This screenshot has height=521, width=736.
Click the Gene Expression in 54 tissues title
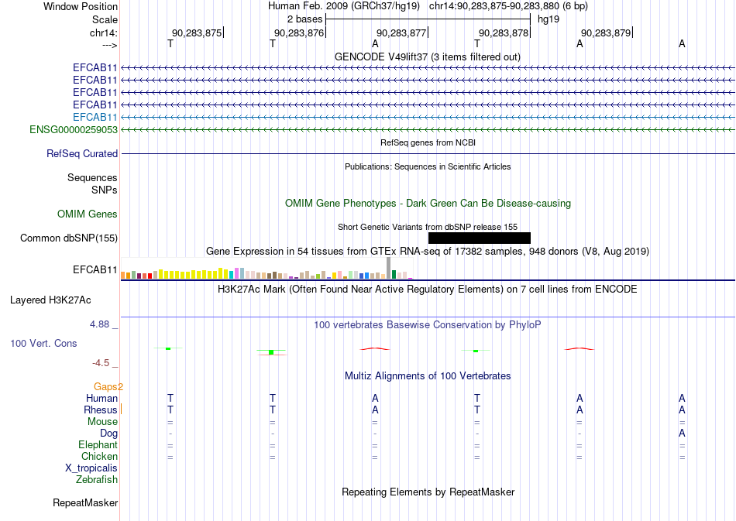click(x=428, y=252)
